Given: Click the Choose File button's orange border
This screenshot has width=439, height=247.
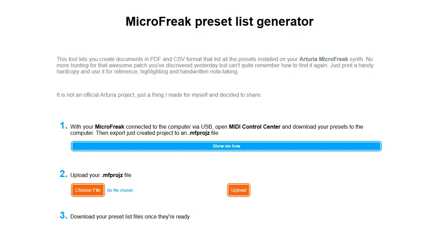Looking at the screenshot, I should tap(88, 184).
